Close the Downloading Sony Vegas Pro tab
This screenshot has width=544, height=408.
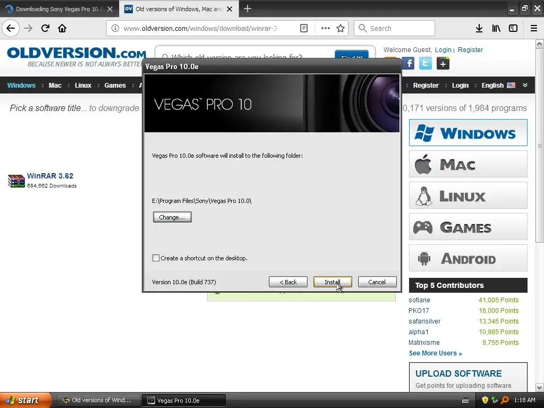tap(110, 9)
